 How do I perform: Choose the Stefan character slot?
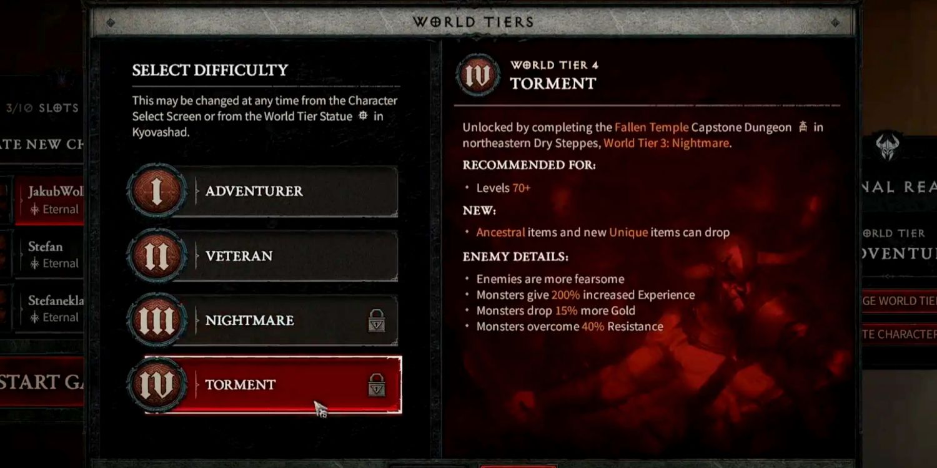click(x=49, y=254)
